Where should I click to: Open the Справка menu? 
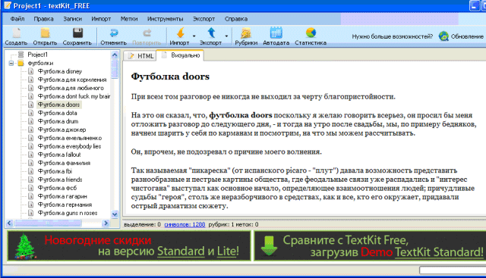[236, 19]
